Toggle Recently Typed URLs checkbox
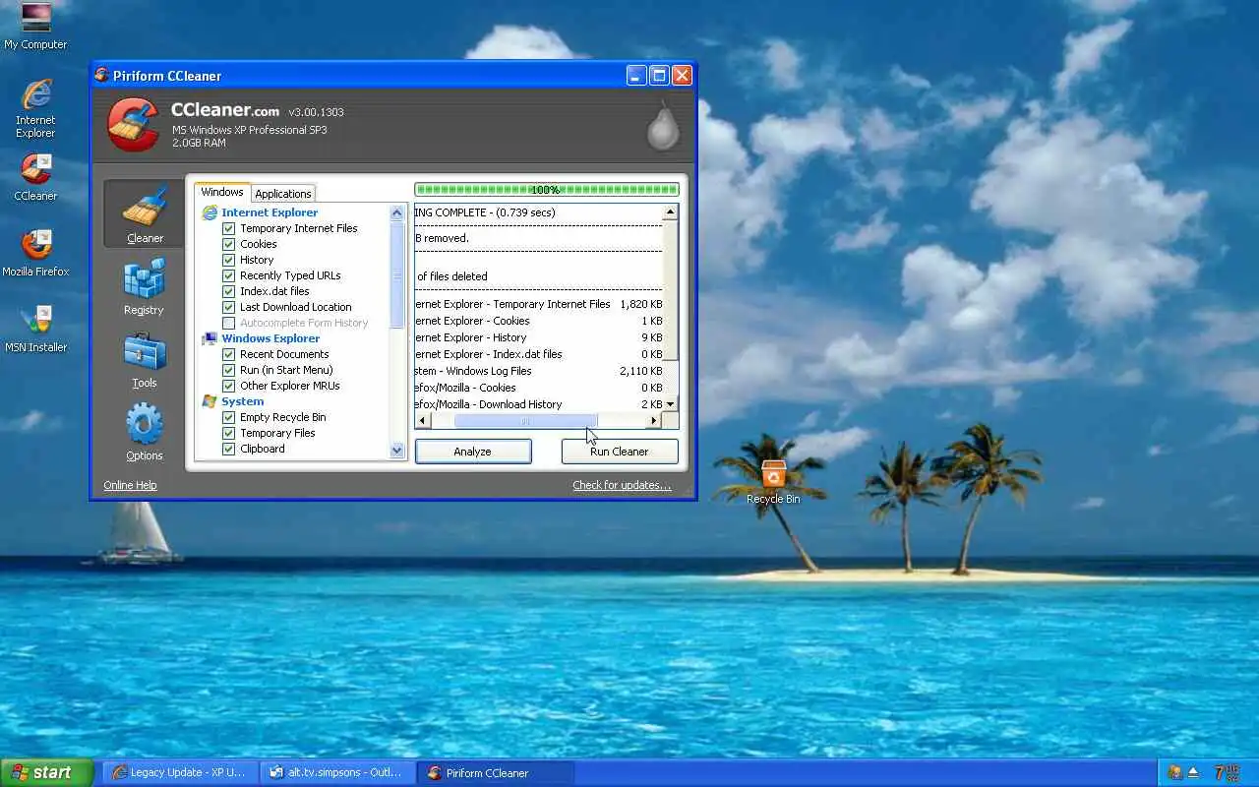This screenshot has width=1259, height=787. point(228,275)
